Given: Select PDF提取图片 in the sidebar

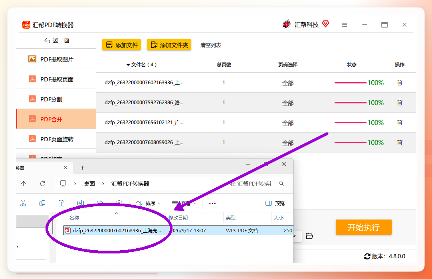Looking at the screenshot, I should (56, 59).
